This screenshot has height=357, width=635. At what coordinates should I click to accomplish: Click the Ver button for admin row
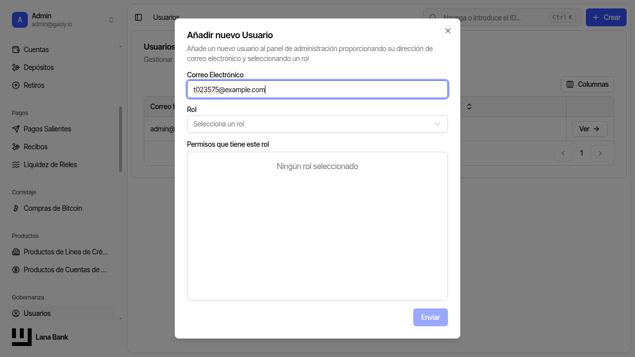pos(589,129)
